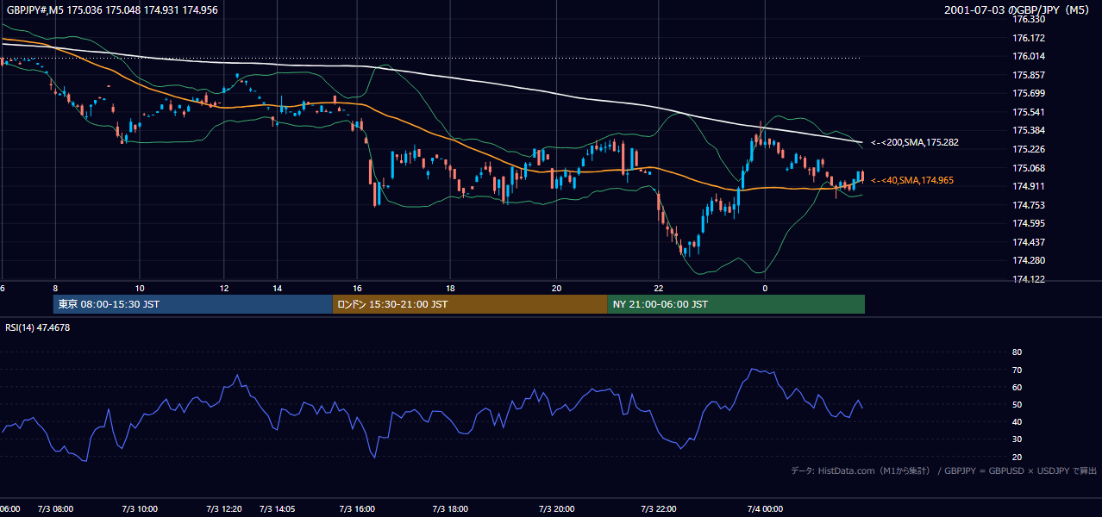Image resolution: width=1102 pixels, height=517 pixels.
Task: Click price axis value 174.122
Action: [x=1028, y=279]
